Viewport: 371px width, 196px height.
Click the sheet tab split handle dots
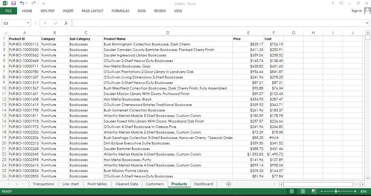(275, 184)
